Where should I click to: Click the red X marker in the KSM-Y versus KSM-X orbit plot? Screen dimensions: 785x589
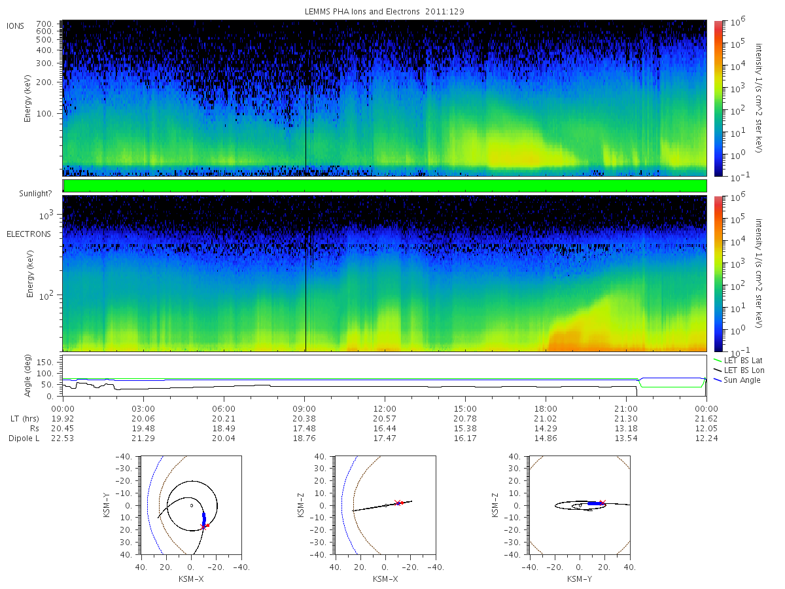click(205, 526)
